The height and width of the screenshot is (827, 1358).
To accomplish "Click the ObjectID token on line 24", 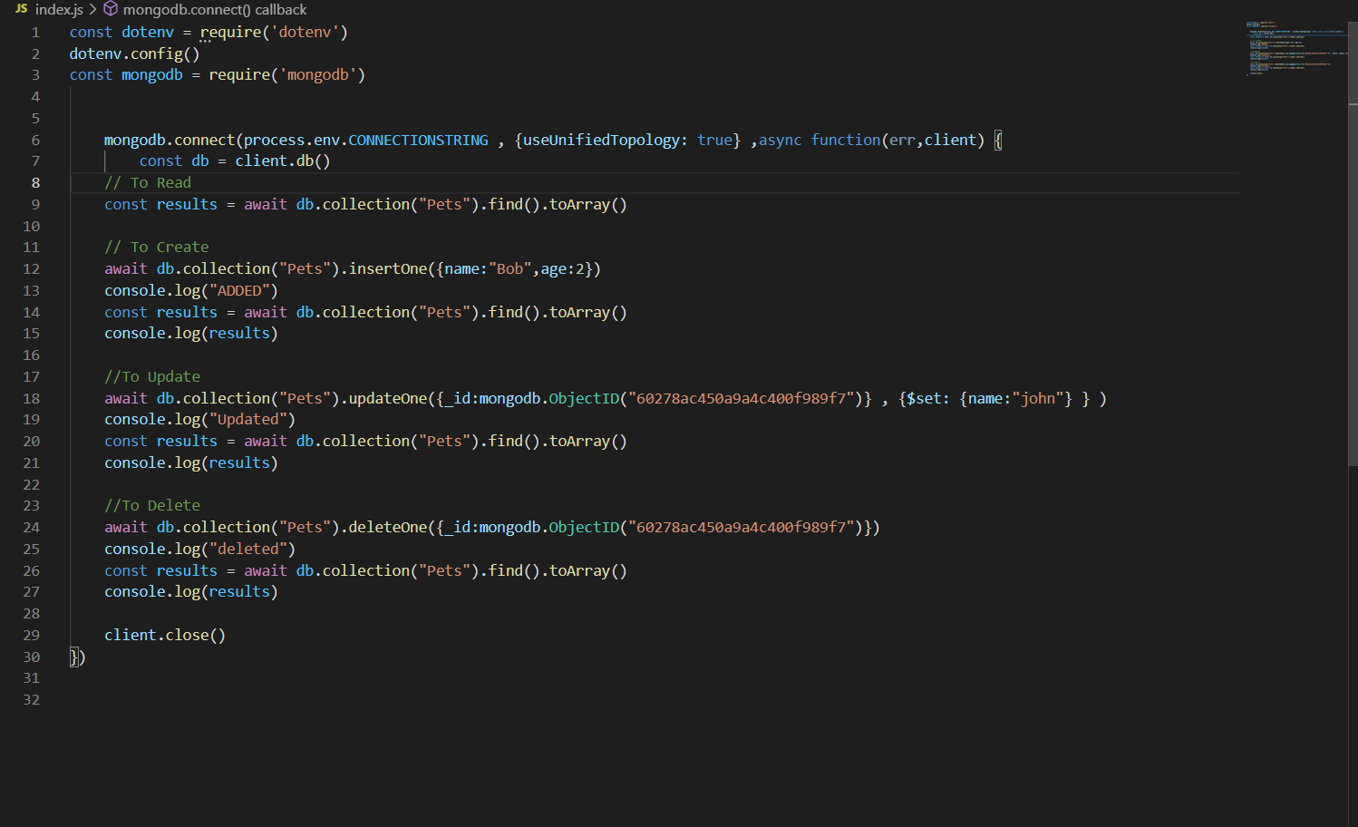I will [584, 527].
